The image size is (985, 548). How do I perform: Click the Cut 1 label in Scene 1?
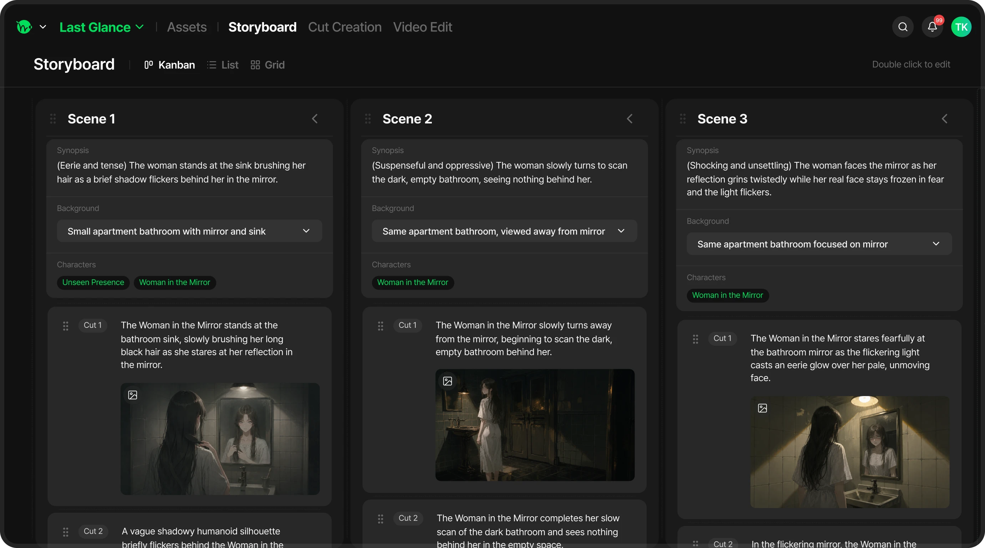[x=92, y=325]
